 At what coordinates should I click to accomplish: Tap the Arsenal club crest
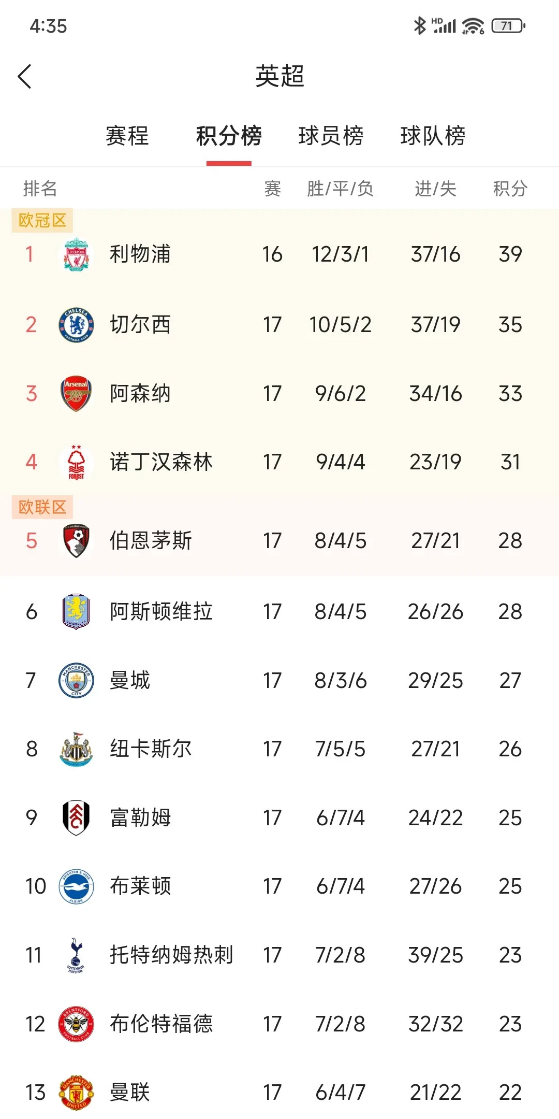[x=76, y=394]
